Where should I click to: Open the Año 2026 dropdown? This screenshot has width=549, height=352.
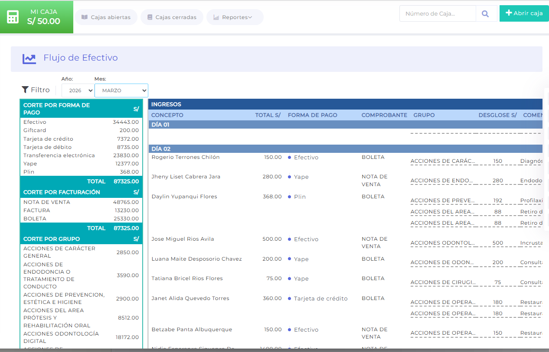coord(78,90)
